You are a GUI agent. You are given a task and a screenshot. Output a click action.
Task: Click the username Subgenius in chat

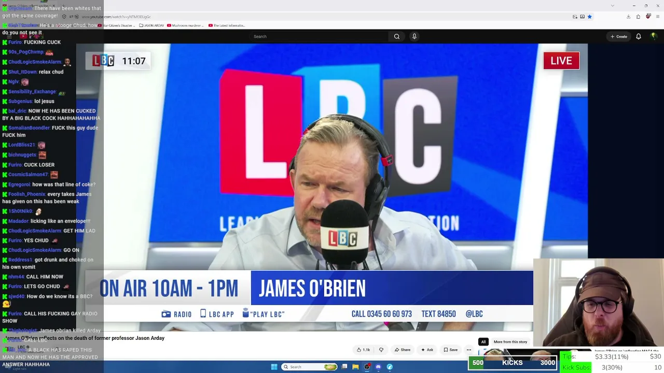[x=20, y=102]
